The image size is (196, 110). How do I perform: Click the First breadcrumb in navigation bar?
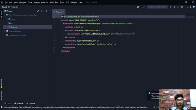[x=4, y=7]
